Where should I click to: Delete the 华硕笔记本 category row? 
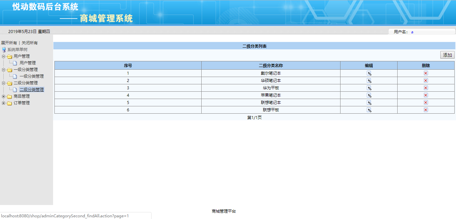point(426,81)
